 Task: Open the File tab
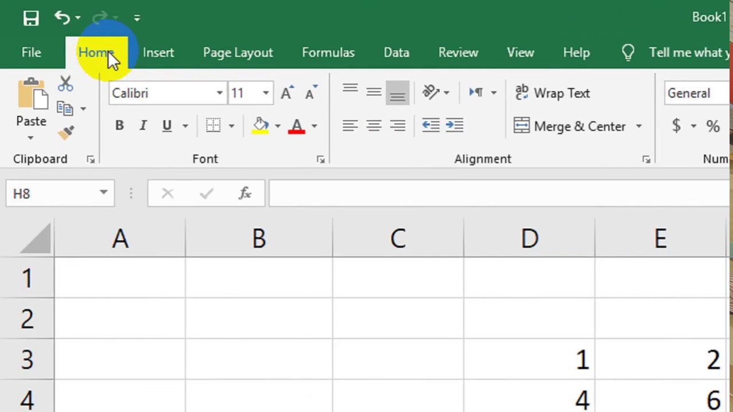(31, 53)
